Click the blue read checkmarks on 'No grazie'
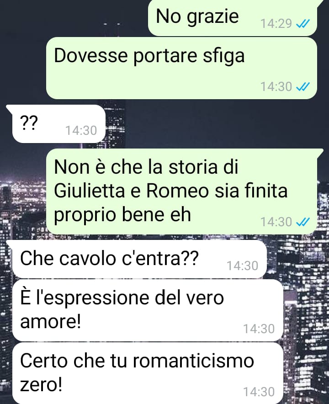This screenshot has height=404, width=329. [302, 24]
